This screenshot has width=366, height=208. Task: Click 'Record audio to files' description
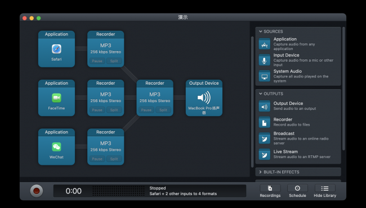292,125
